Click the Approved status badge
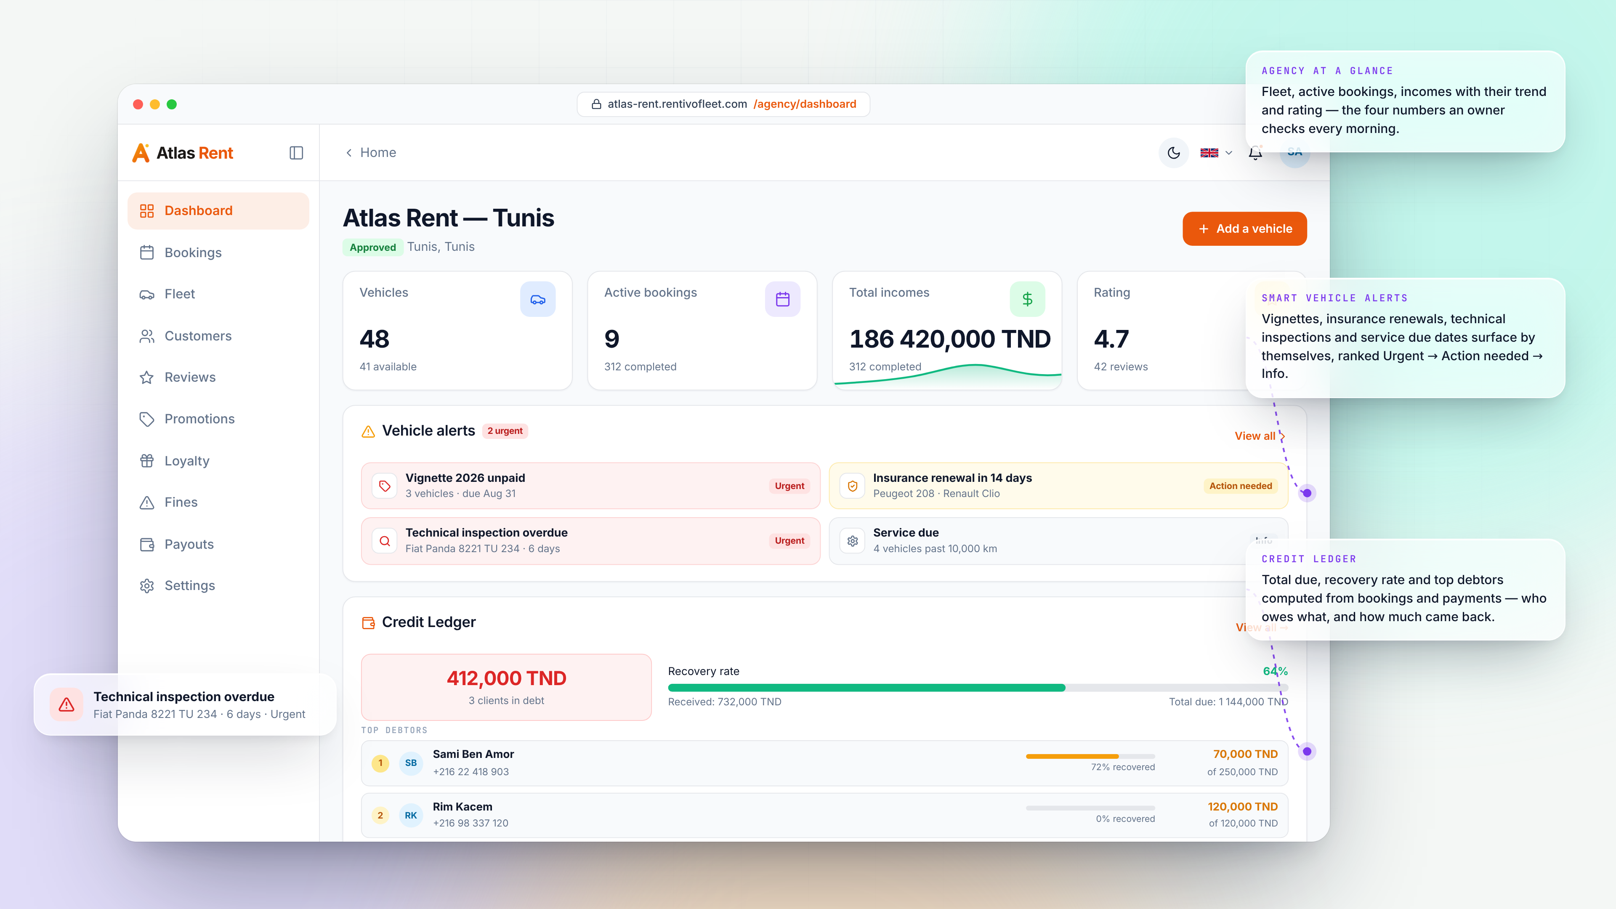1616x909 pixels. point(372,247)
